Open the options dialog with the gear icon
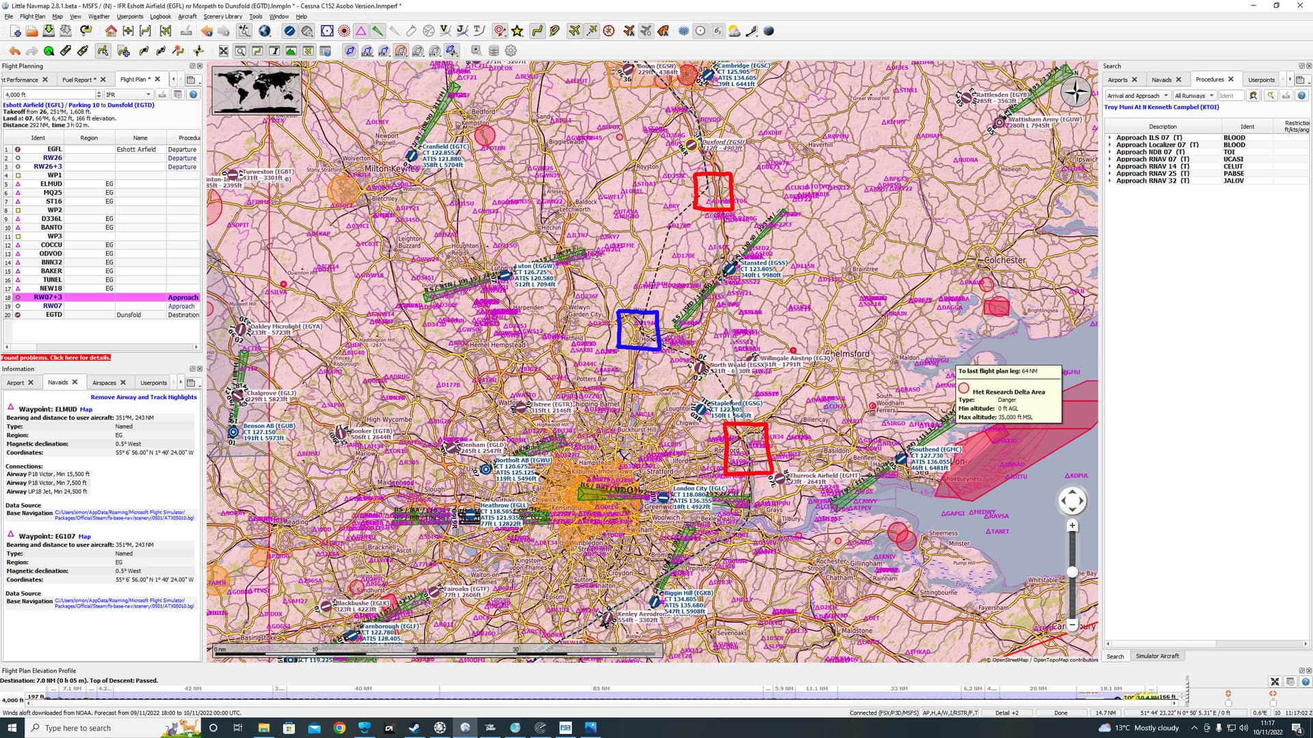The height and width of the screenshot is (738, 1313). point(511,51)
